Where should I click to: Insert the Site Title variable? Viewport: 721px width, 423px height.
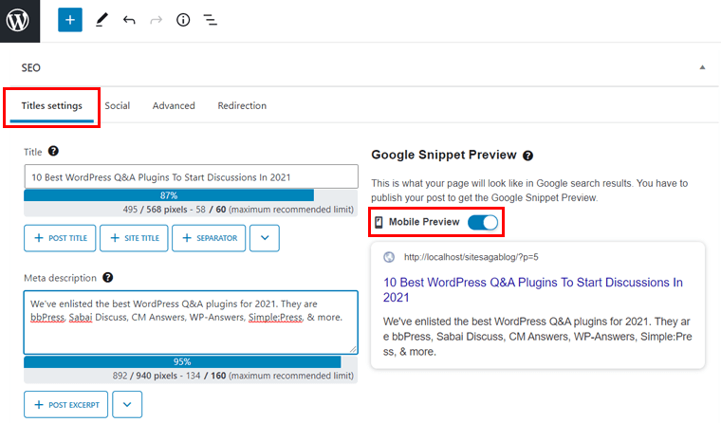point(134,238)
